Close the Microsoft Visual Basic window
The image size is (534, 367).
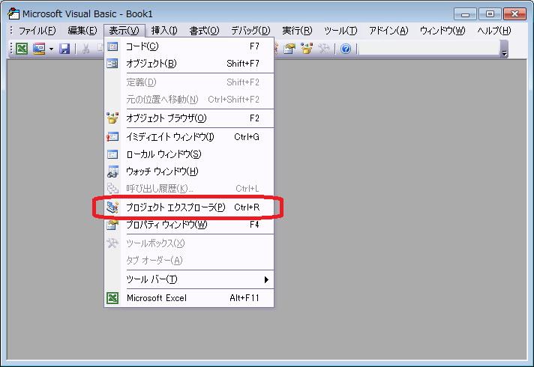[515, 14]
